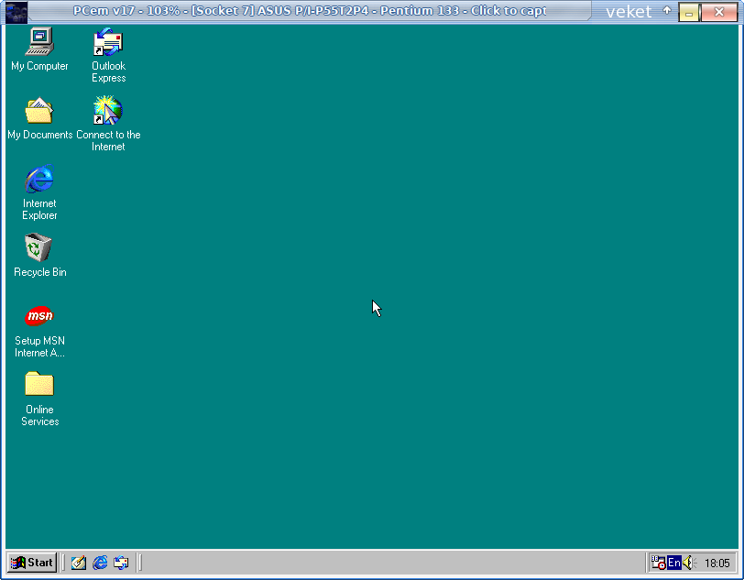The image size is (744, 580).
Task: Launch Outlook Express from Quick Launch
Action: 121,563
